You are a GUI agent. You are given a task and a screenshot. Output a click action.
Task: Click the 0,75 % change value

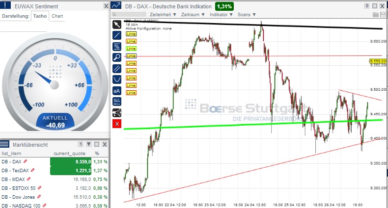101,180
